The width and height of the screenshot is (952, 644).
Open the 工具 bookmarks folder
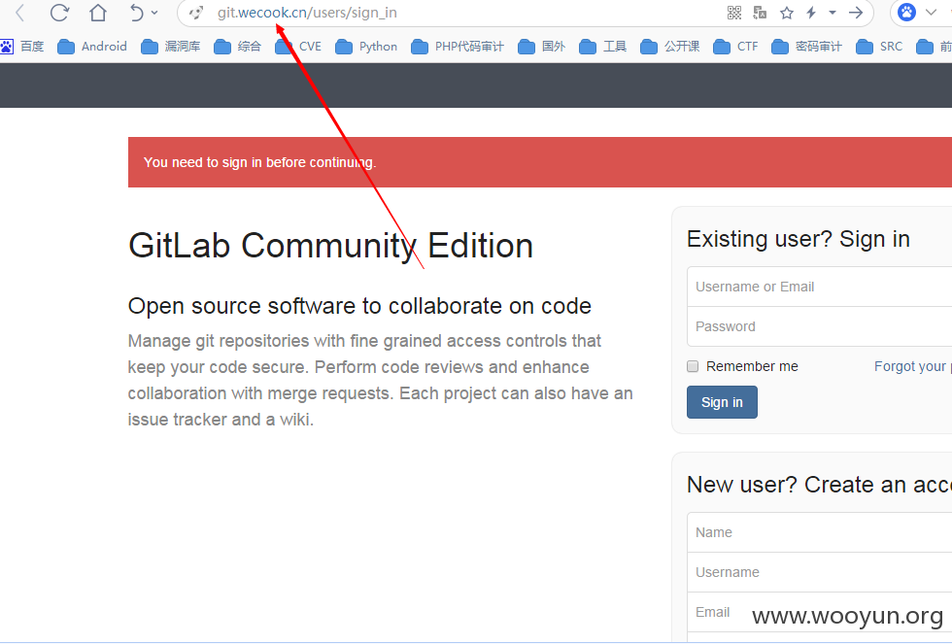[603, 47]
